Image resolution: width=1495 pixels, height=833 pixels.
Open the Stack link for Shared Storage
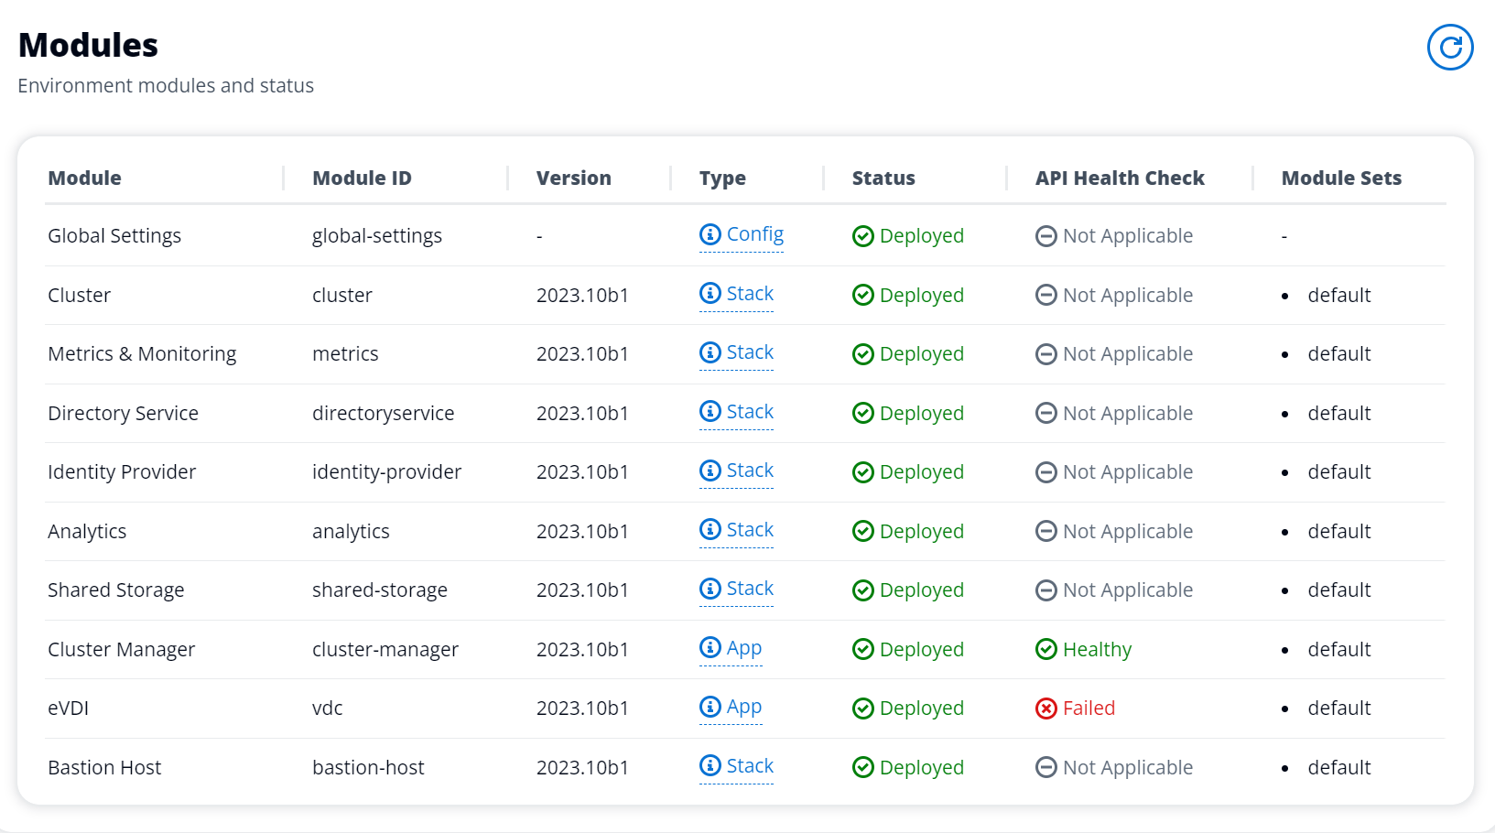750,589
